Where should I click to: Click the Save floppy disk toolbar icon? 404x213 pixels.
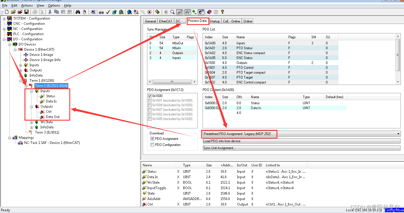(26, 12)
